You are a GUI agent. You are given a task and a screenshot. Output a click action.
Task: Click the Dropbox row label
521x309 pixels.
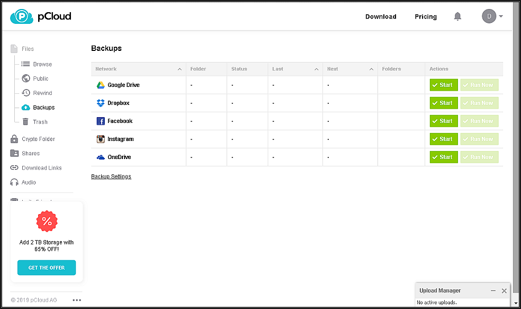point(118,103)
